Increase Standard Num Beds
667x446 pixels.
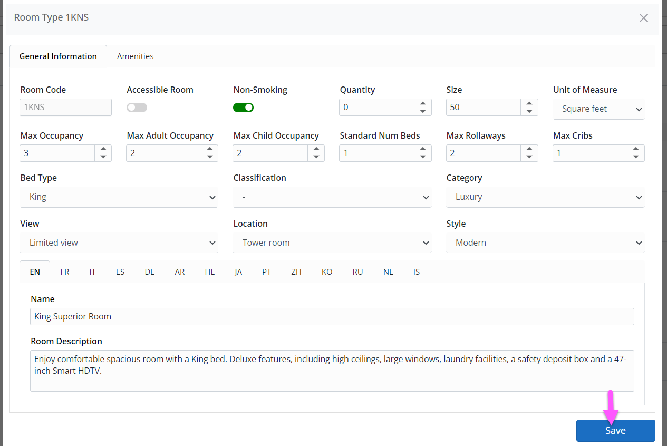422,149
